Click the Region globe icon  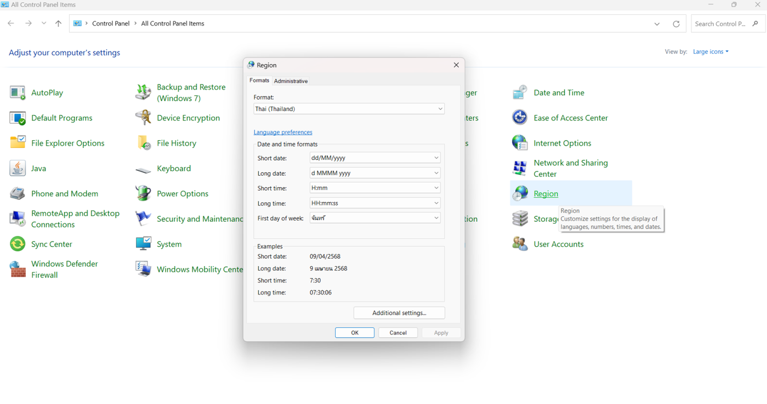pyautogui.click(x=520, y=193)
